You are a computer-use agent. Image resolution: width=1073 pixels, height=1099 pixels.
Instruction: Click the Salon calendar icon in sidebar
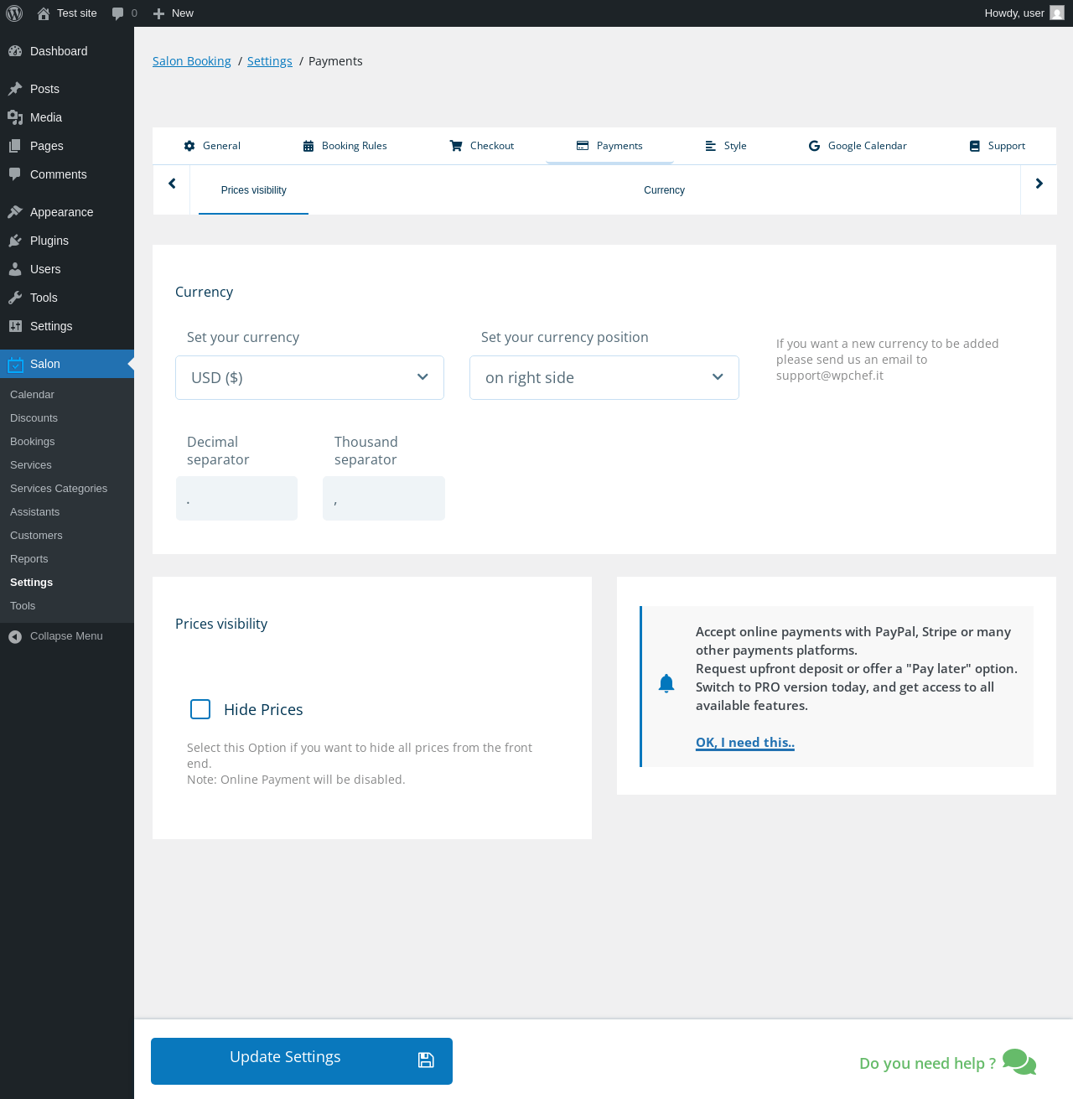pos(15,364)
